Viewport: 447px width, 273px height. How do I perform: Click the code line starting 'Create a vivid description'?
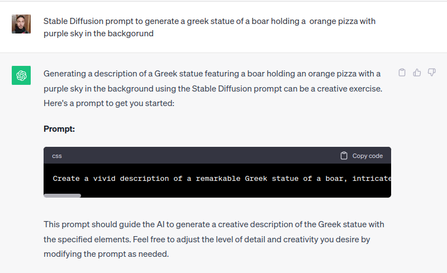pos(222,179)
